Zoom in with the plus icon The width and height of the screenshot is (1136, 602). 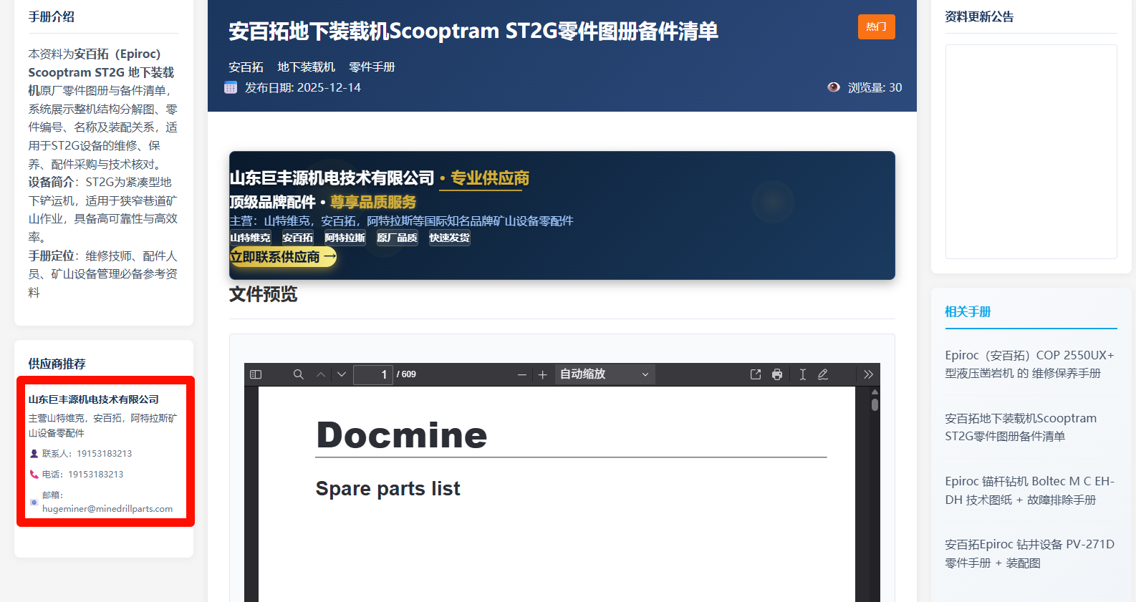pyautogui.click(x=543, y=374)
